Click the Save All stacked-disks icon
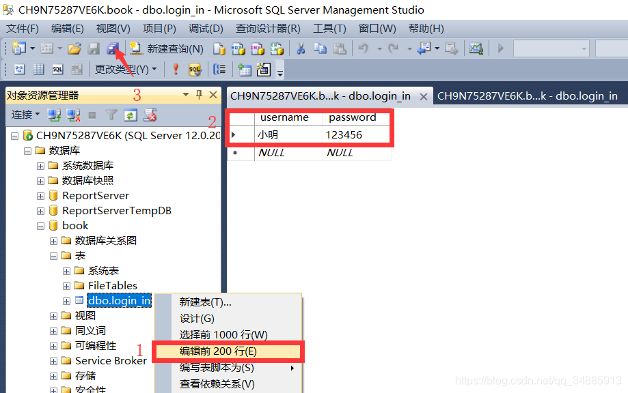Screen dimensions: 628x393 [x=113, y=48]
